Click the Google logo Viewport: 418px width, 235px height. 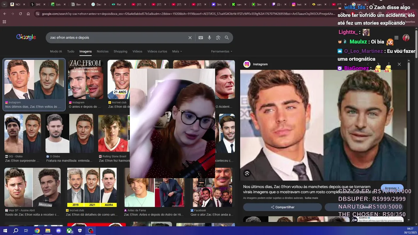(26, 37)
